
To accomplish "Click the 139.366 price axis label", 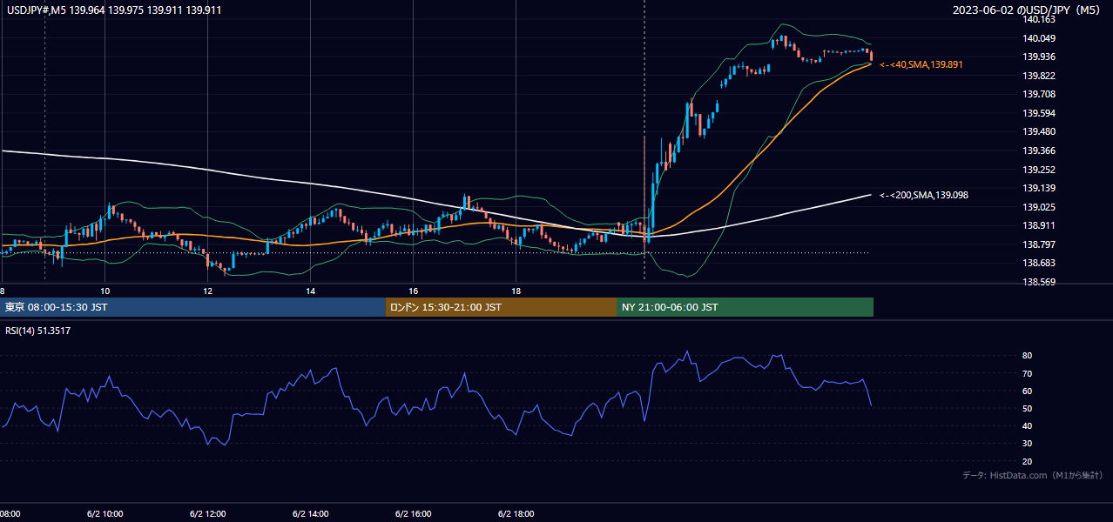I will click(1040, 151).
